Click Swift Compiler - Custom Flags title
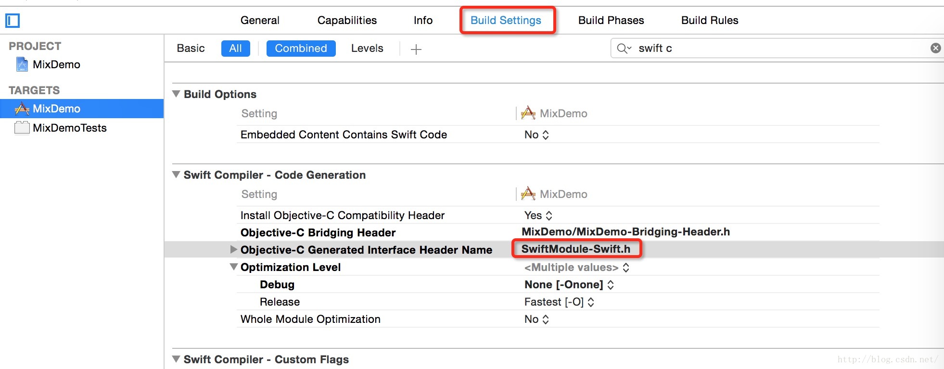The image size is (944, 369). click(266, 359)
